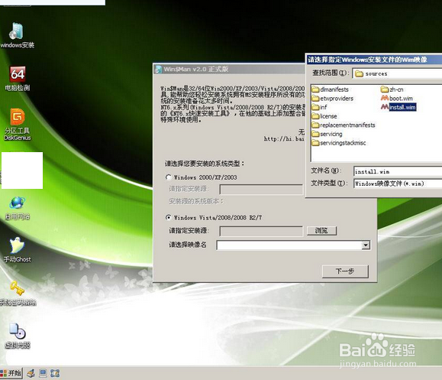442x380 pixels.
Task: Click the first quick-launch icon beside 开始
Action: tap(31, 374)
